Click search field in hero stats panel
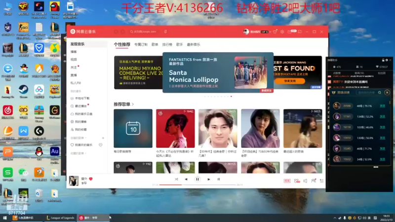 click(369, 93)
